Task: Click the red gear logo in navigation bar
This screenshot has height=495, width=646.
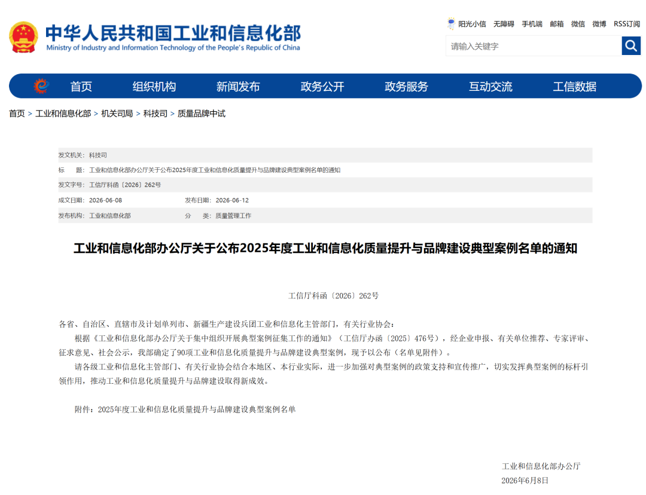Action: (x=41, y=86)
